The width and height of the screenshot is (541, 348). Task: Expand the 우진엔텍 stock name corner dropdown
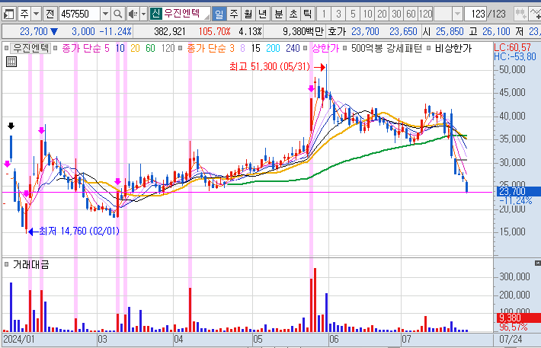[x=206, y=17]
